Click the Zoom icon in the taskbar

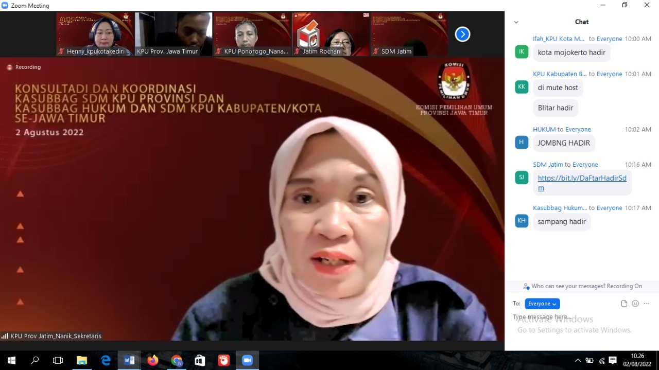[247, 361]
